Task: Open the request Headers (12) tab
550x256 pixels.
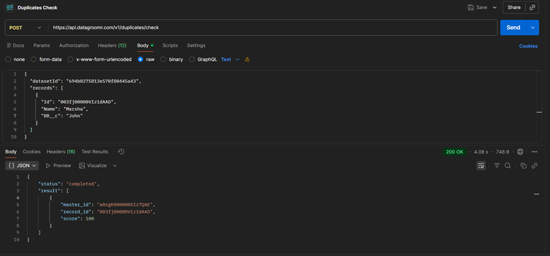Action: tap(112, 46)
